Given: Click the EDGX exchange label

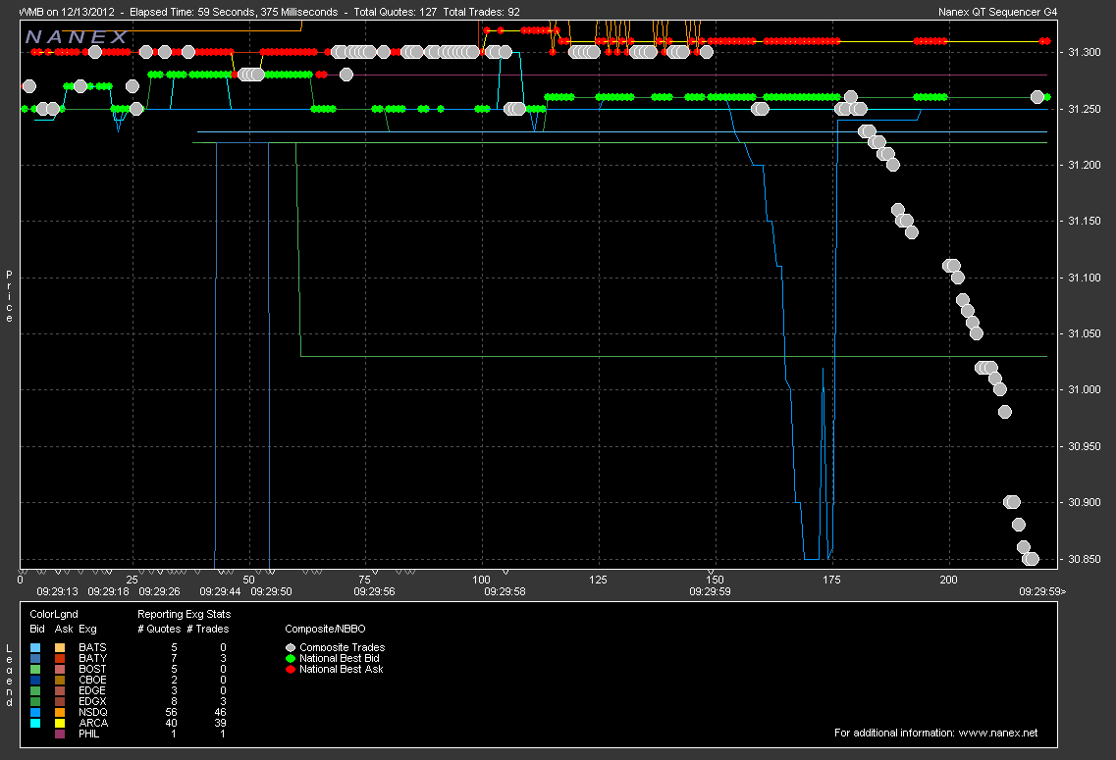Looking at the screenshot, I should [92, 702].
